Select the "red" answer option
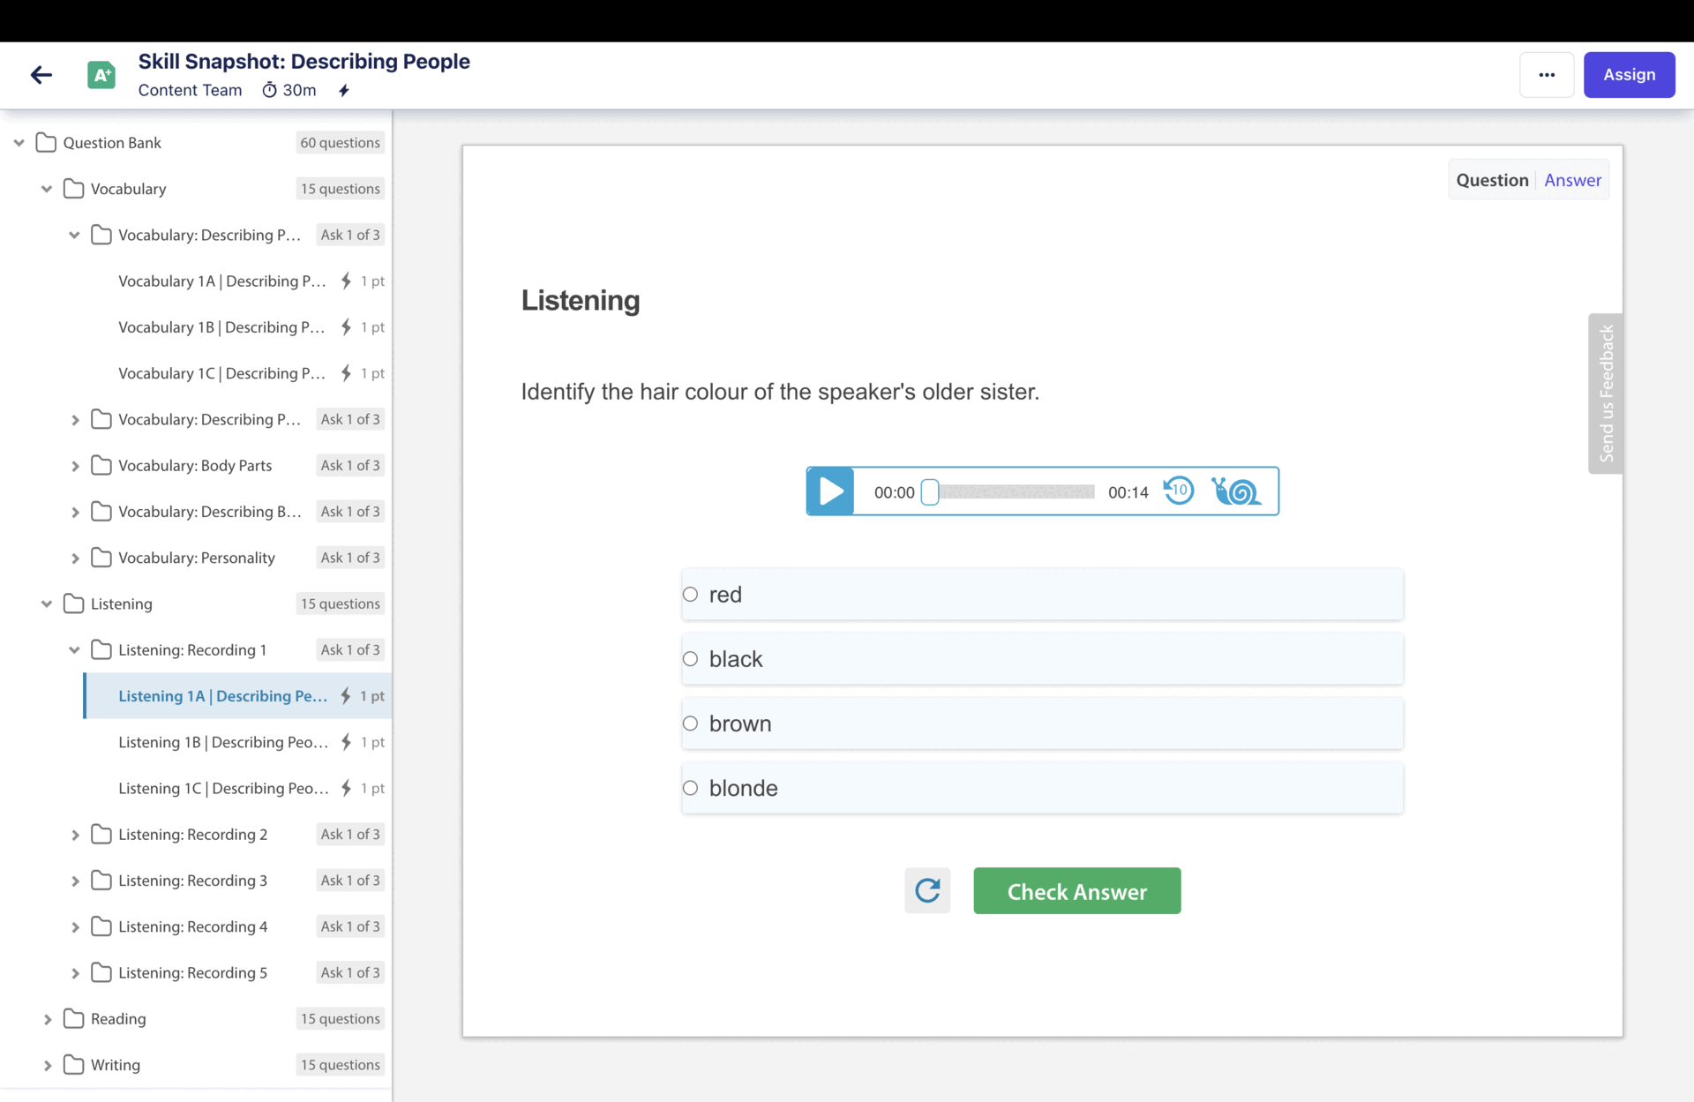1694x1102 pixels. point(691,595)
